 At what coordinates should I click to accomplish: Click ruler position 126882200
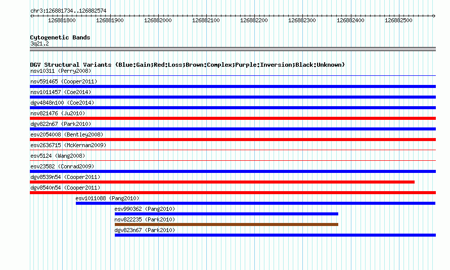(254, 20)
